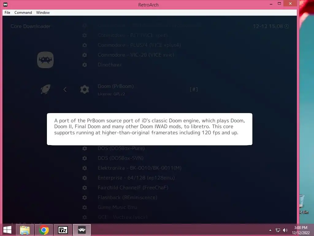Click the gear icon next to Fairchild ChannelF
This screenshot has height=236, width=314.
pyautogui.click(x=85, y=188)
